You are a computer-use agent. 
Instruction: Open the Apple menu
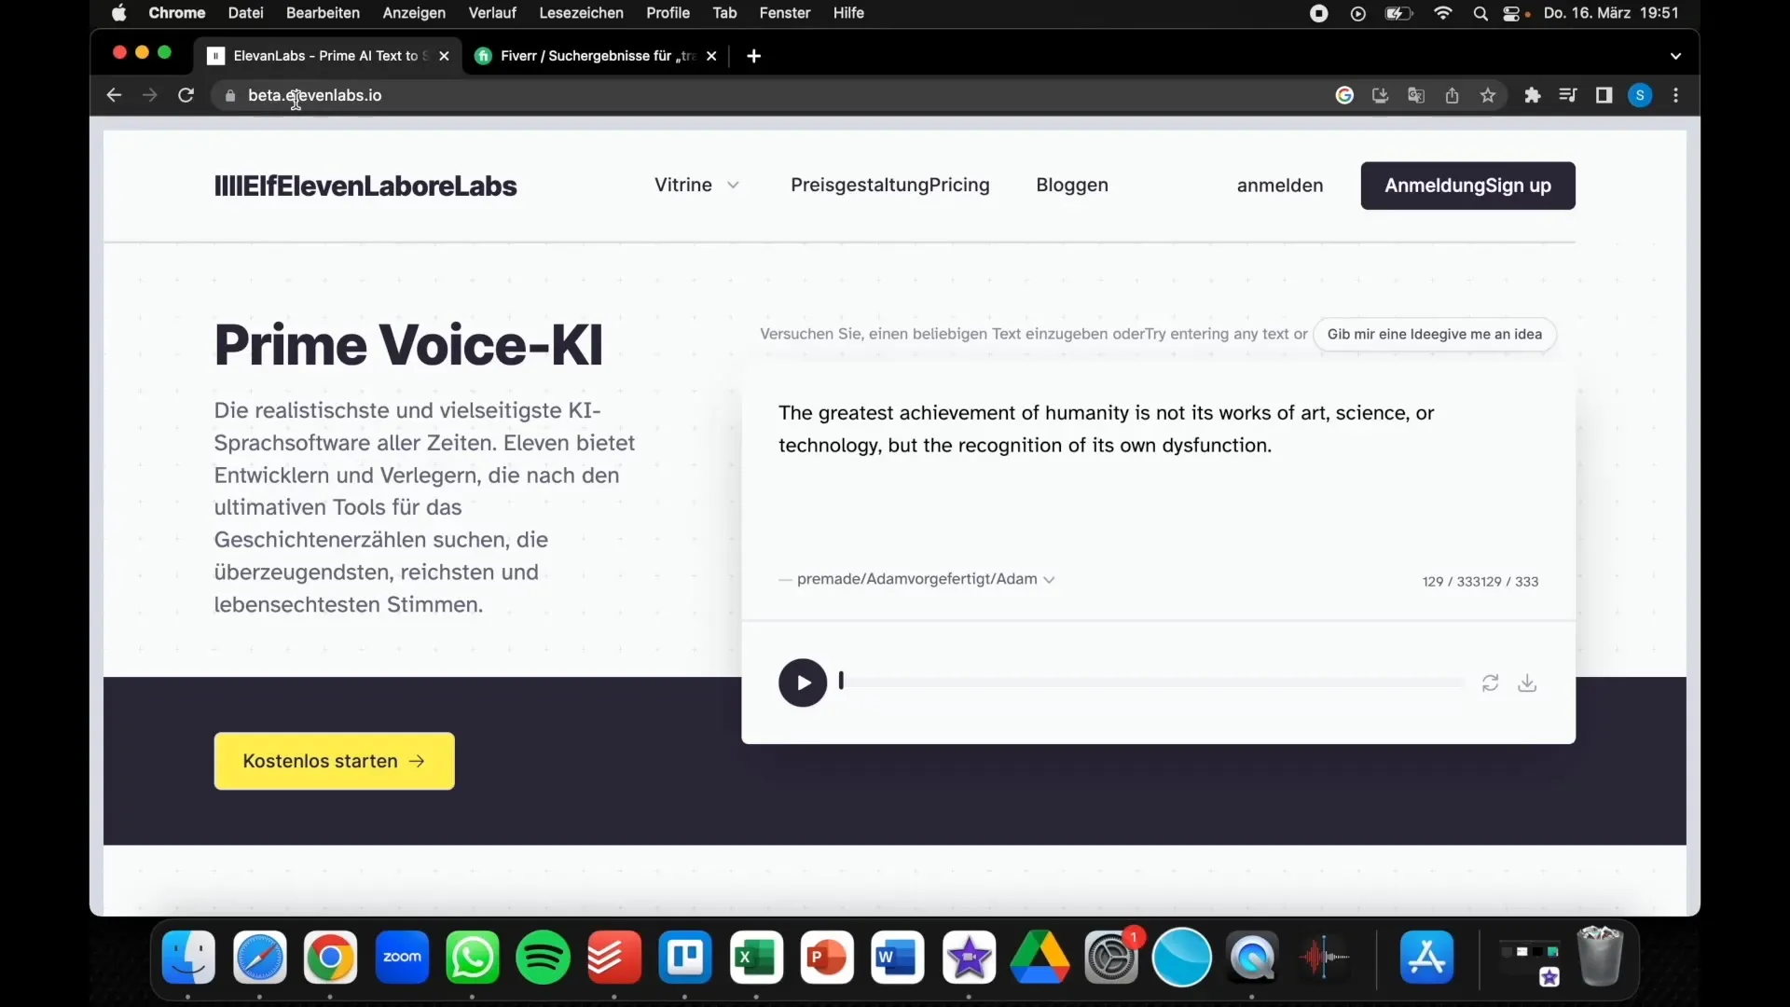118,13
